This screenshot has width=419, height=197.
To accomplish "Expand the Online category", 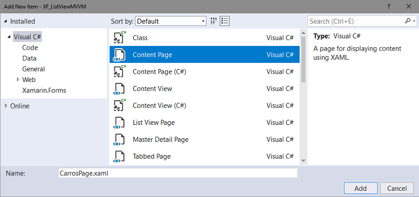I will [x=6, y=106].
